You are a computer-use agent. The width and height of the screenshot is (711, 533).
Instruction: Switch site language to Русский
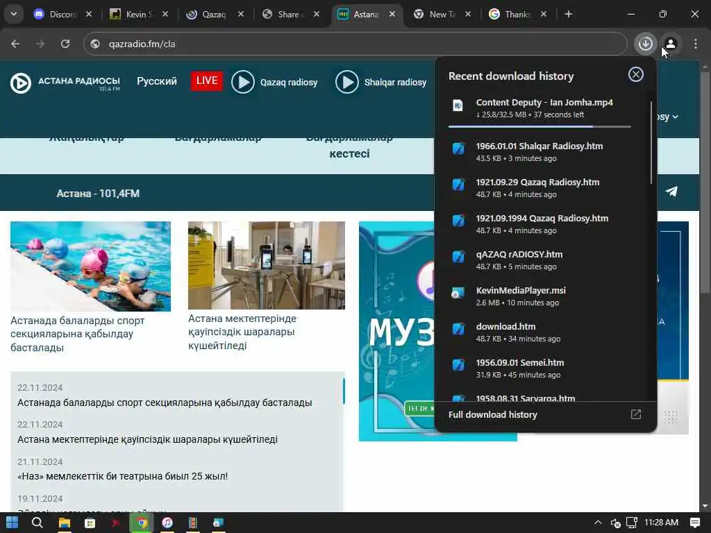[157, 81]
